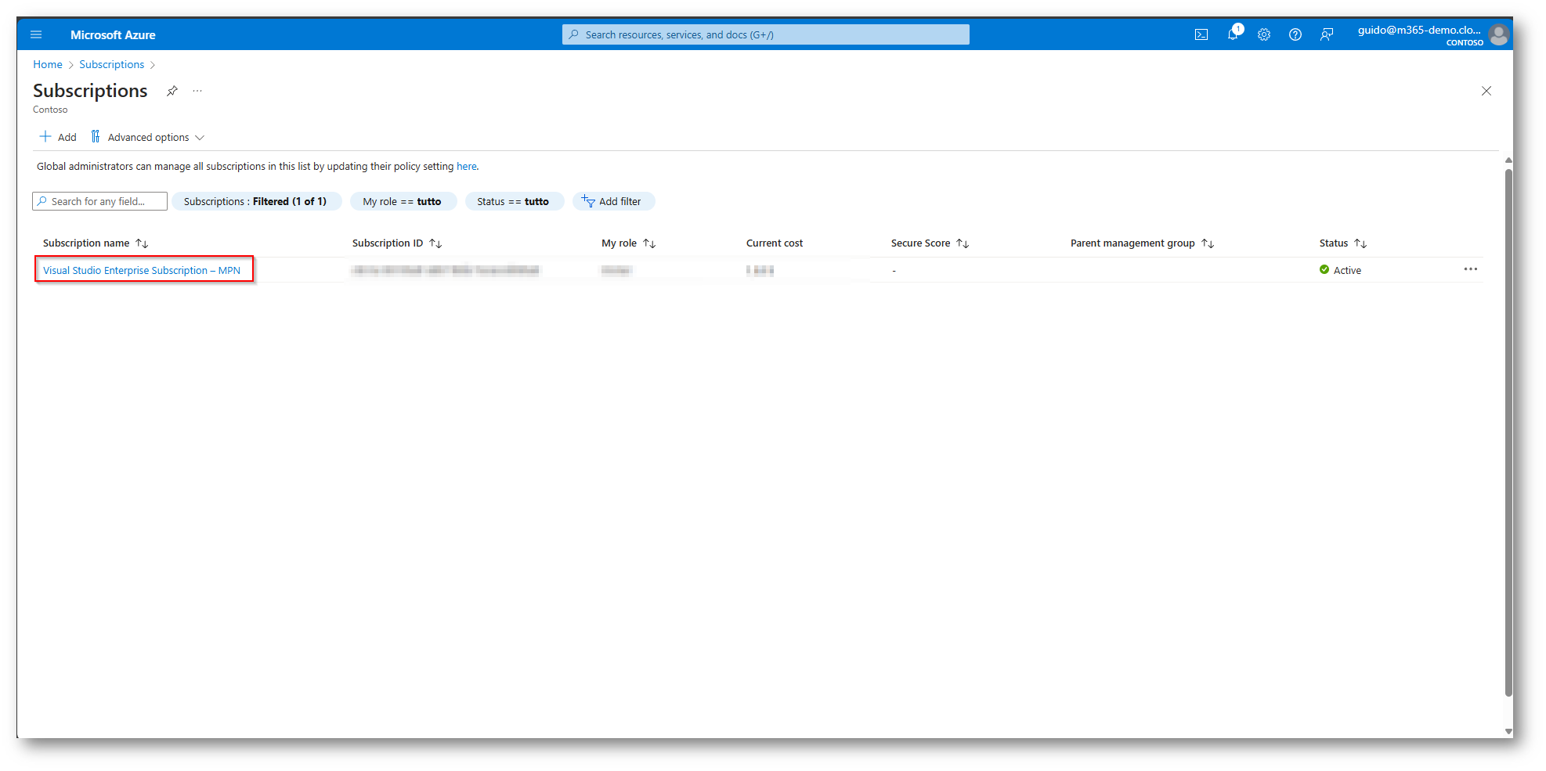Click scrollbar down arrow
Screen dimensions: 1546x771
1508,732
